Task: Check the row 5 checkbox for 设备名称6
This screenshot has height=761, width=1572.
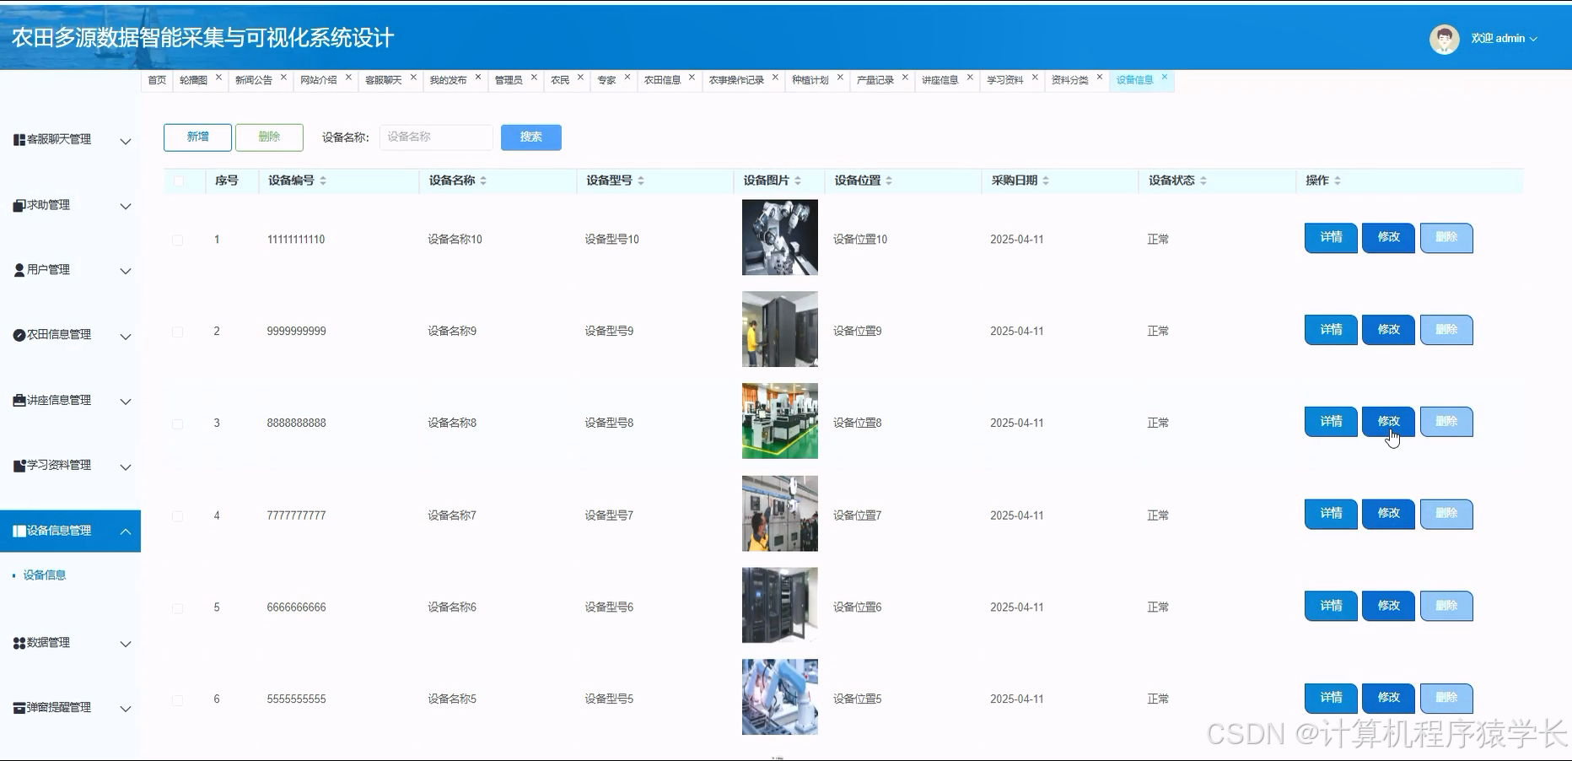Action: pyautogui.click(x=178, y=608)
